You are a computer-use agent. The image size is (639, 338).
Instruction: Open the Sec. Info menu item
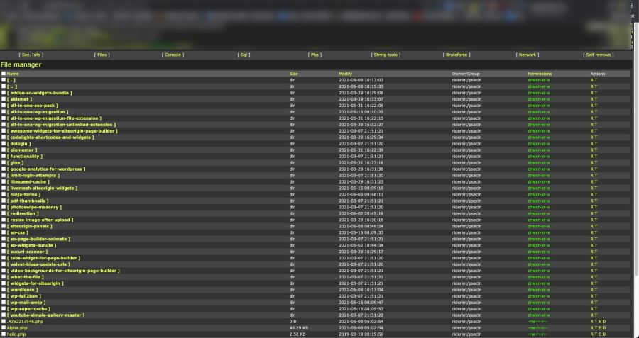[31, 55]
